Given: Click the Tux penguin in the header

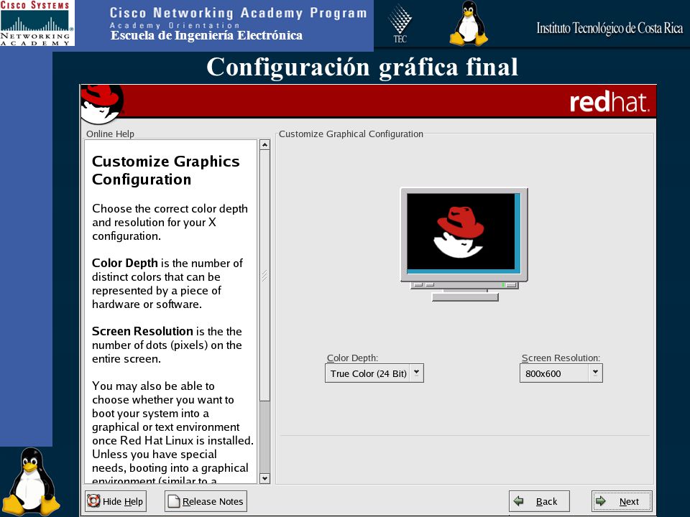Looking at the screenshot, I should [469, 23].
